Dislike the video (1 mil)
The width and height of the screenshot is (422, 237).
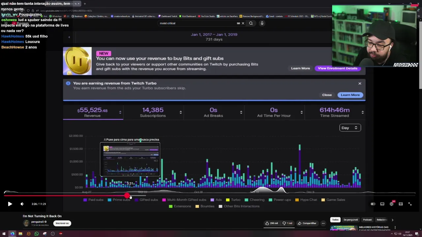287,223
